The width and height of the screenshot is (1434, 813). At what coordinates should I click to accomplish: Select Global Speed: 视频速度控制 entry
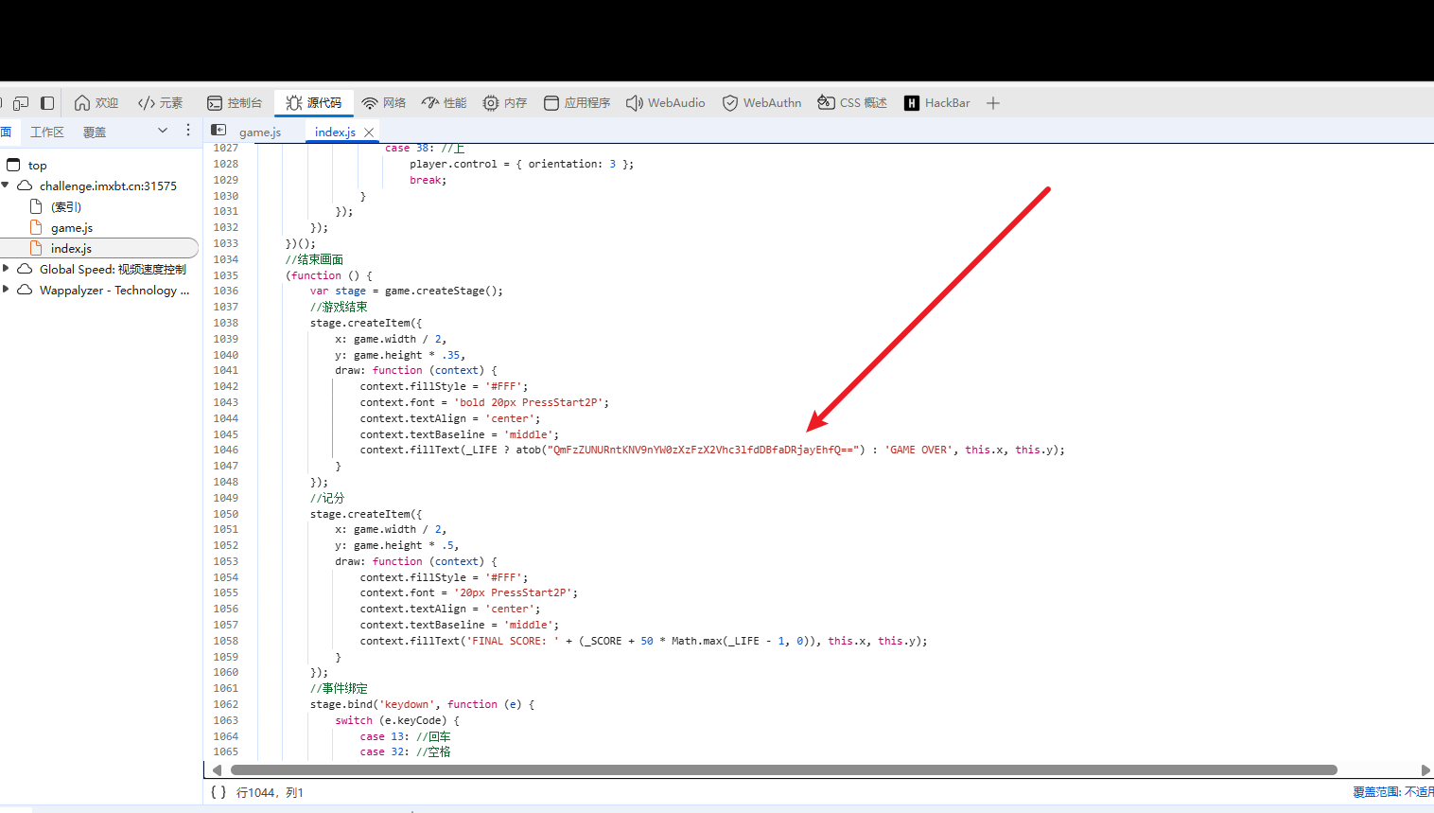click(x=113, y=270)
